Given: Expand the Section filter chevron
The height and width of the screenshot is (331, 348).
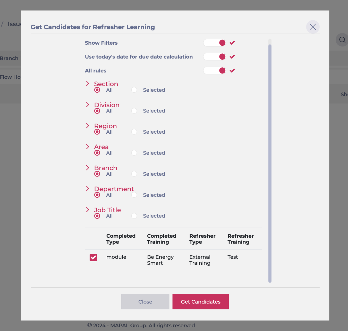Looking at the screenshot, I should (88, 84).
